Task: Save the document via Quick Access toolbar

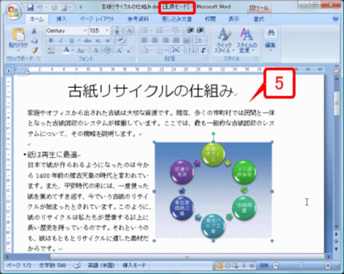Action: [x=30, y=7]
